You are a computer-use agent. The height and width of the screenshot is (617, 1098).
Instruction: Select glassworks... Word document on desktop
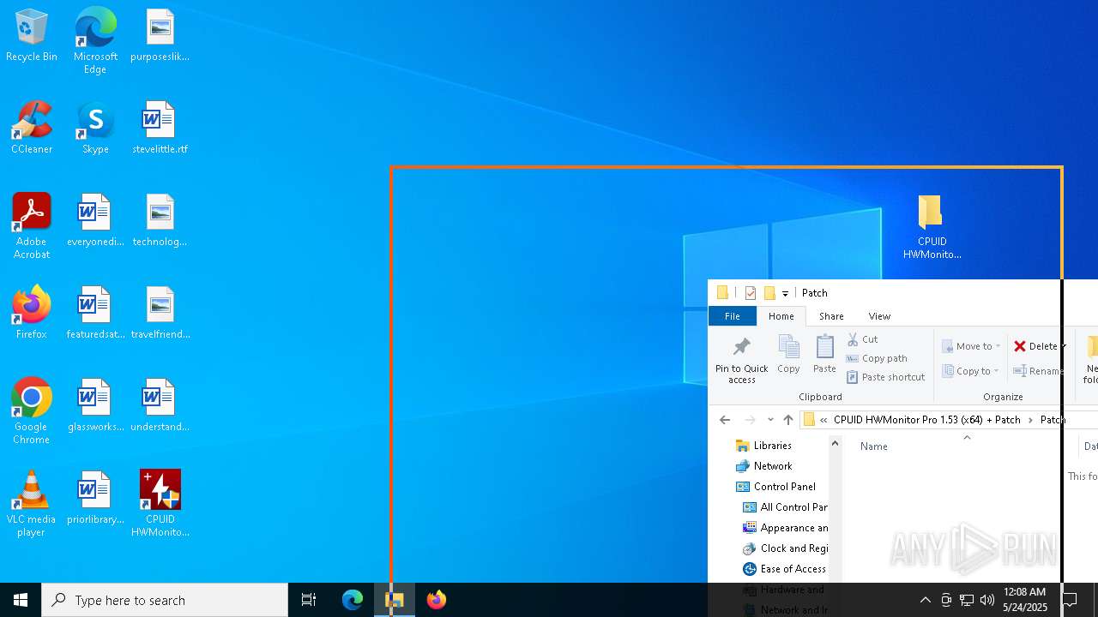click(x=95, y=406)
